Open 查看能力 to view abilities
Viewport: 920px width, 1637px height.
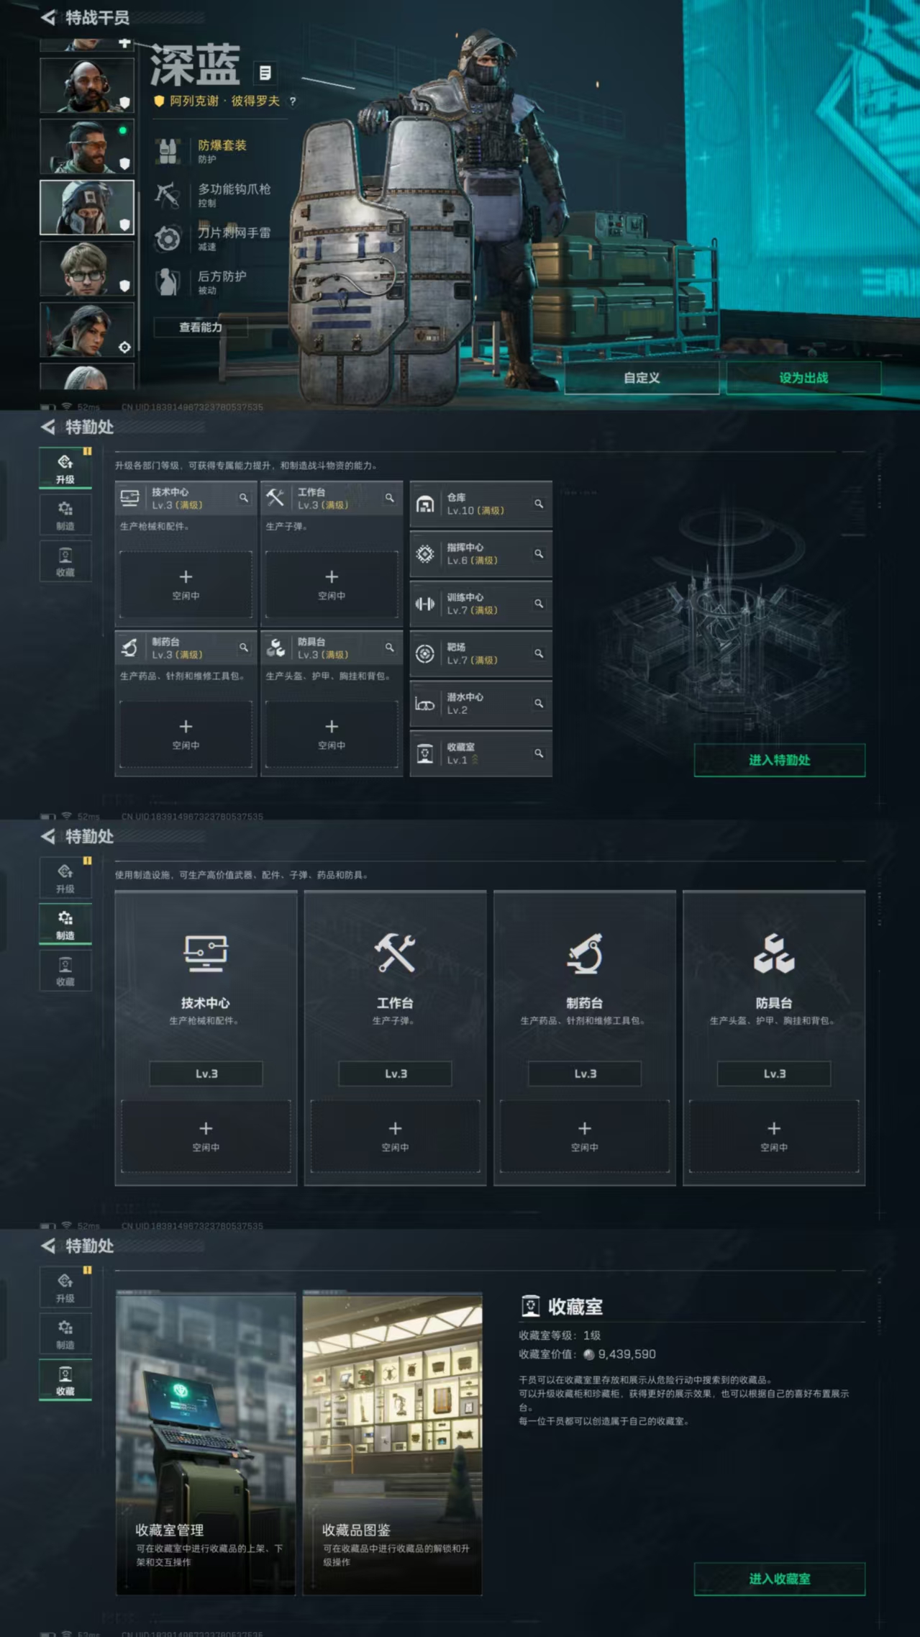(201, 327)
